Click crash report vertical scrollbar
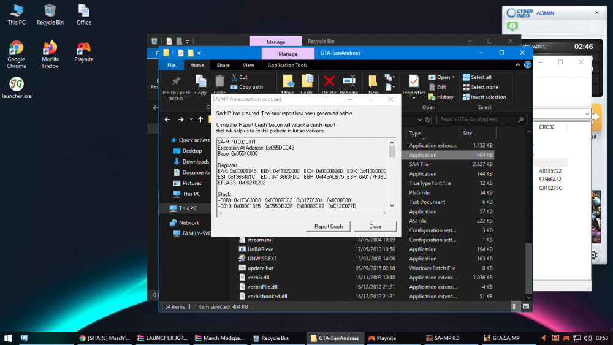This screenshot has width=613, height=345. pos(392,174)
